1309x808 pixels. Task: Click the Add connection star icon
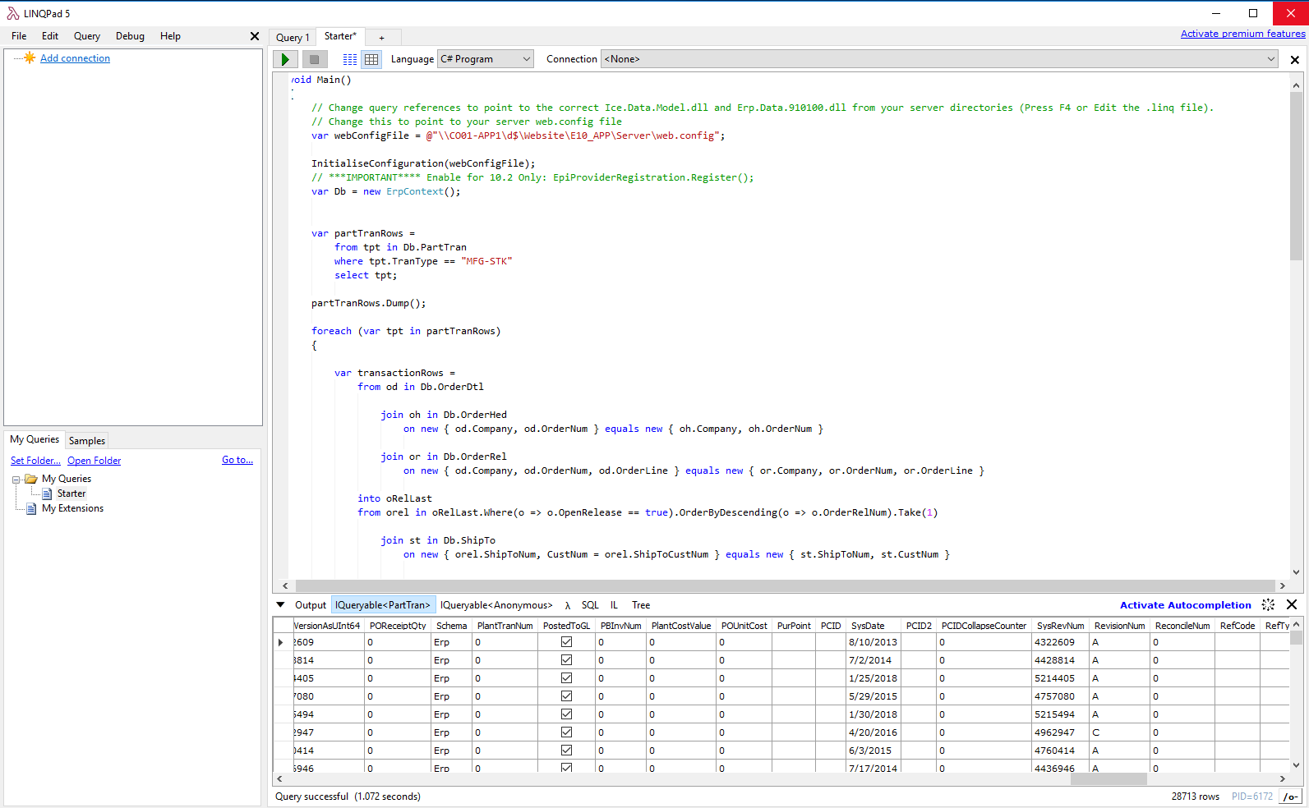click(30, 57)
